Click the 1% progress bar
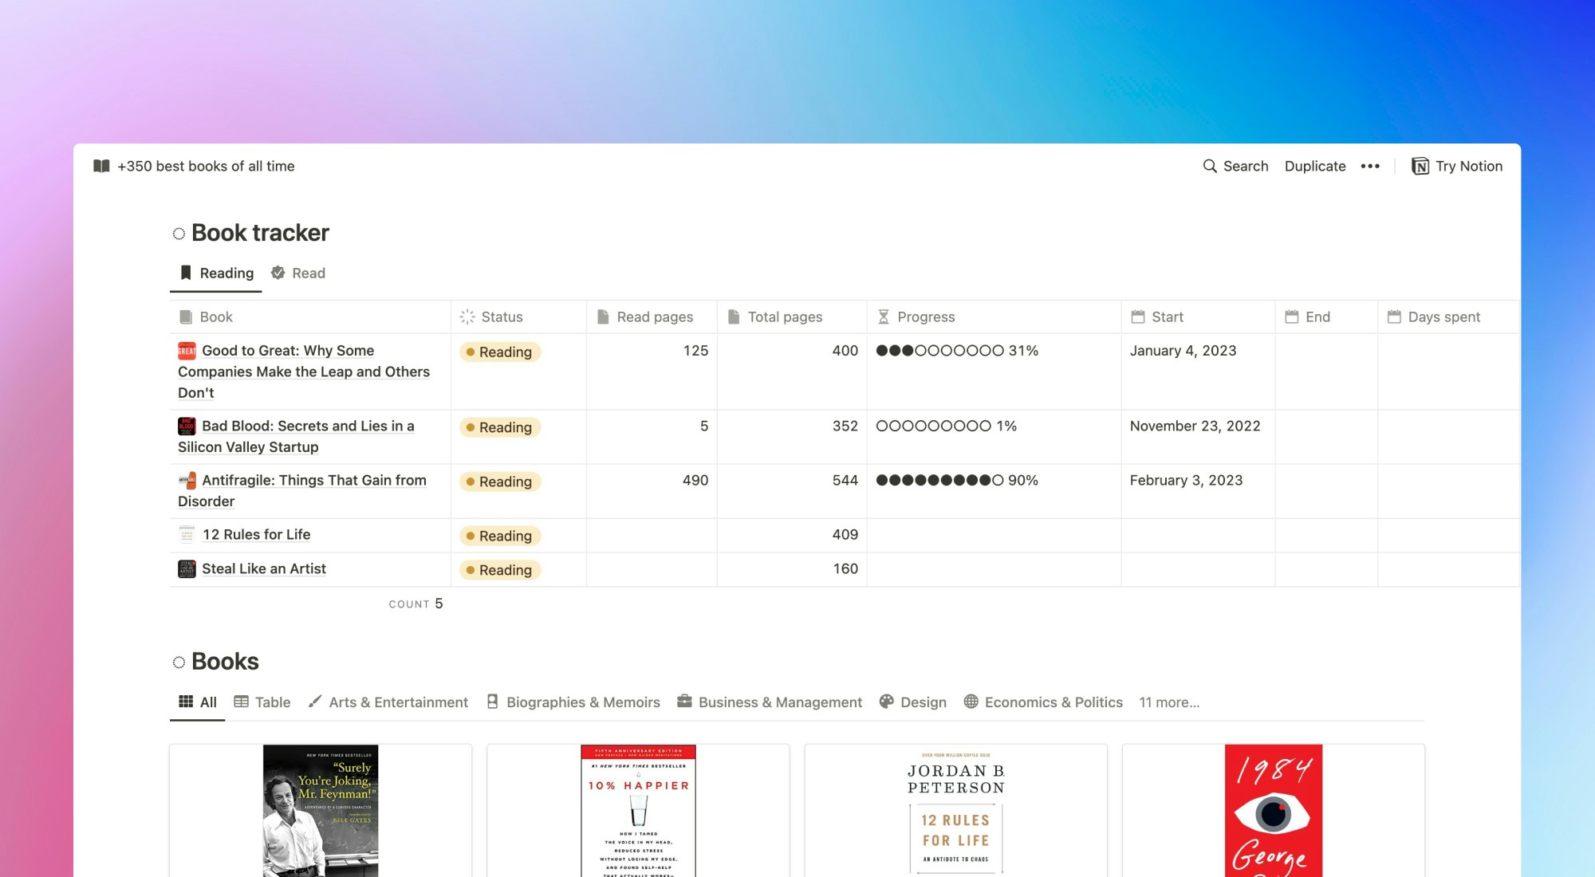Viewport: 1595px width, 877px height. click(x=947, y=426)
